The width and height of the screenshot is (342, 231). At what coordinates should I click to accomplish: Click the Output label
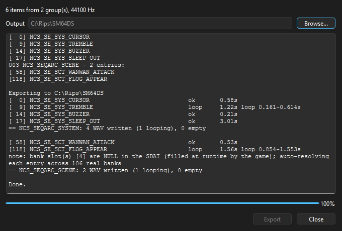pos(15,24)
